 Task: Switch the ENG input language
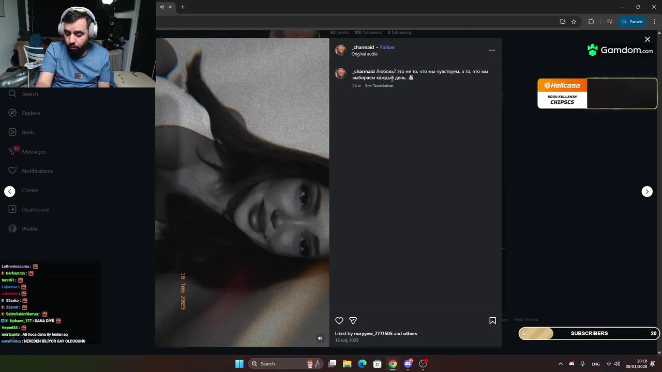596,364
